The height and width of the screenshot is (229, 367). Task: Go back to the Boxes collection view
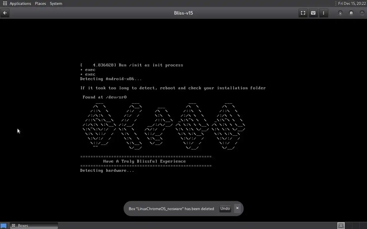coord(5,13)
